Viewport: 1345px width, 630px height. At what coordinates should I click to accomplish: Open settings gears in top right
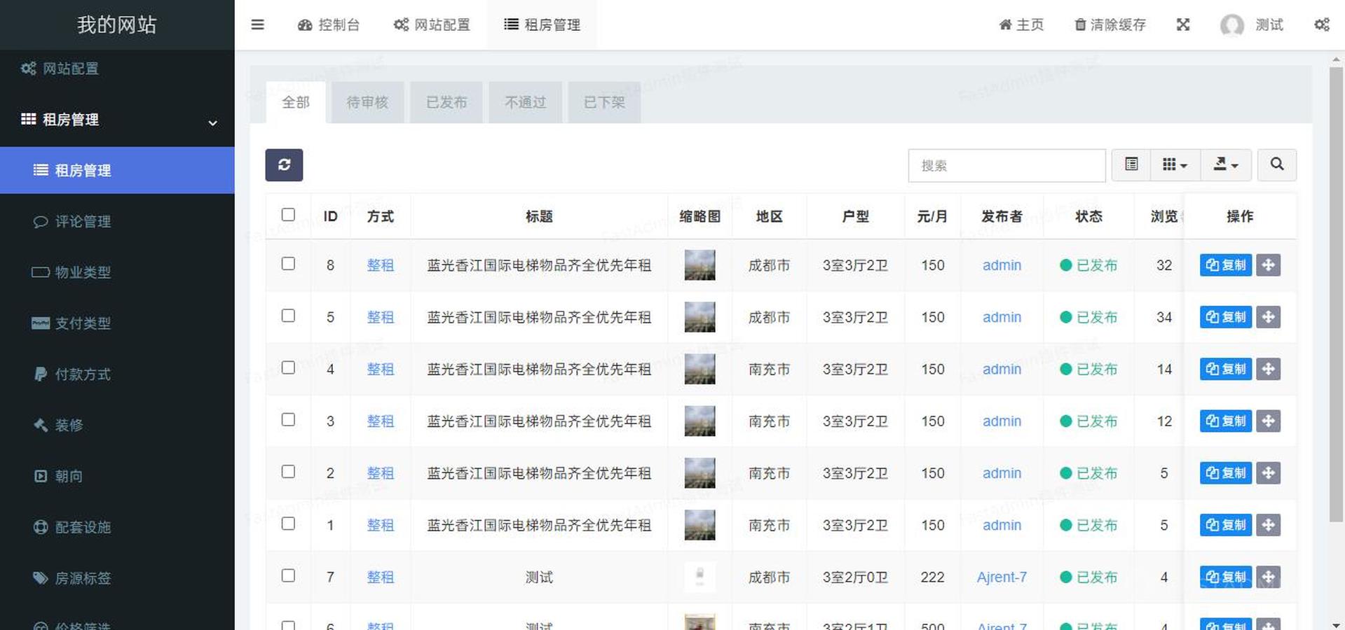point(1322,24)
